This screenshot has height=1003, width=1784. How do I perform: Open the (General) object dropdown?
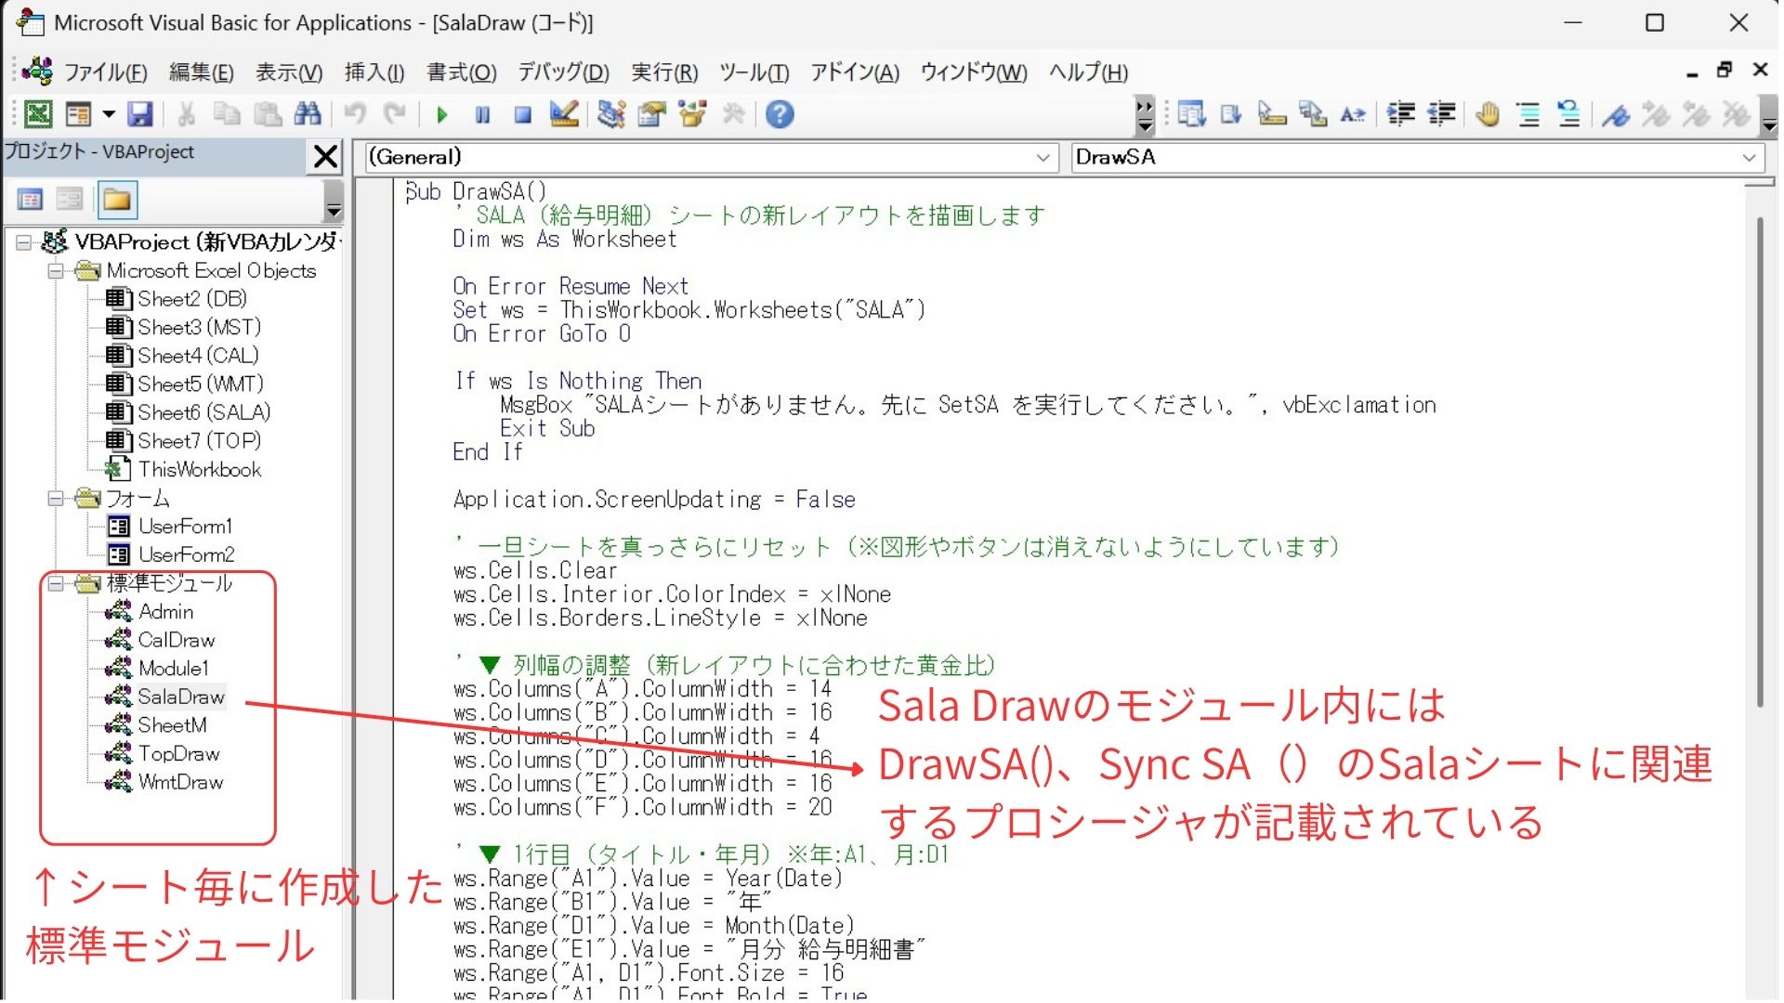[1043, 158]
